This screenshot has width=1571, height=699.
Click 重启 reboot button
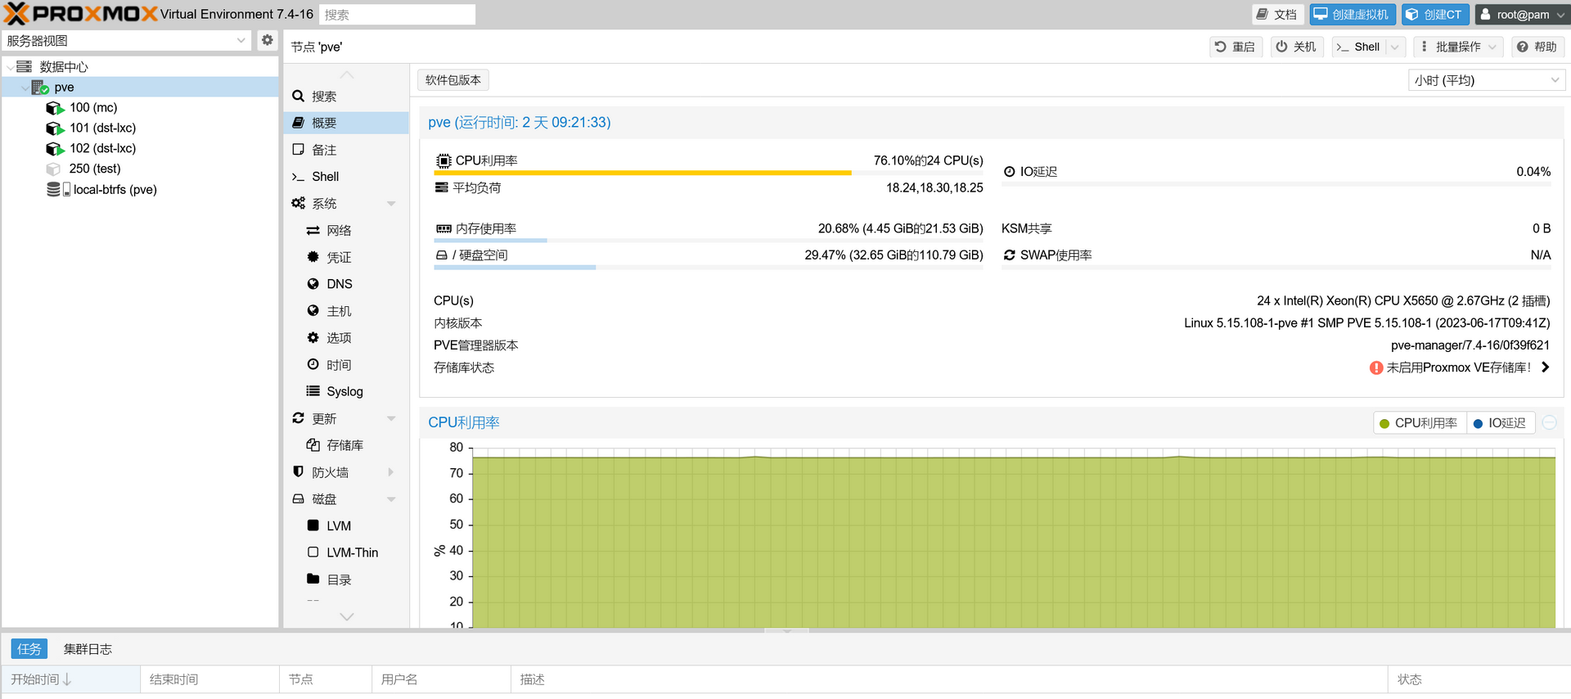tap(1236, 47)
